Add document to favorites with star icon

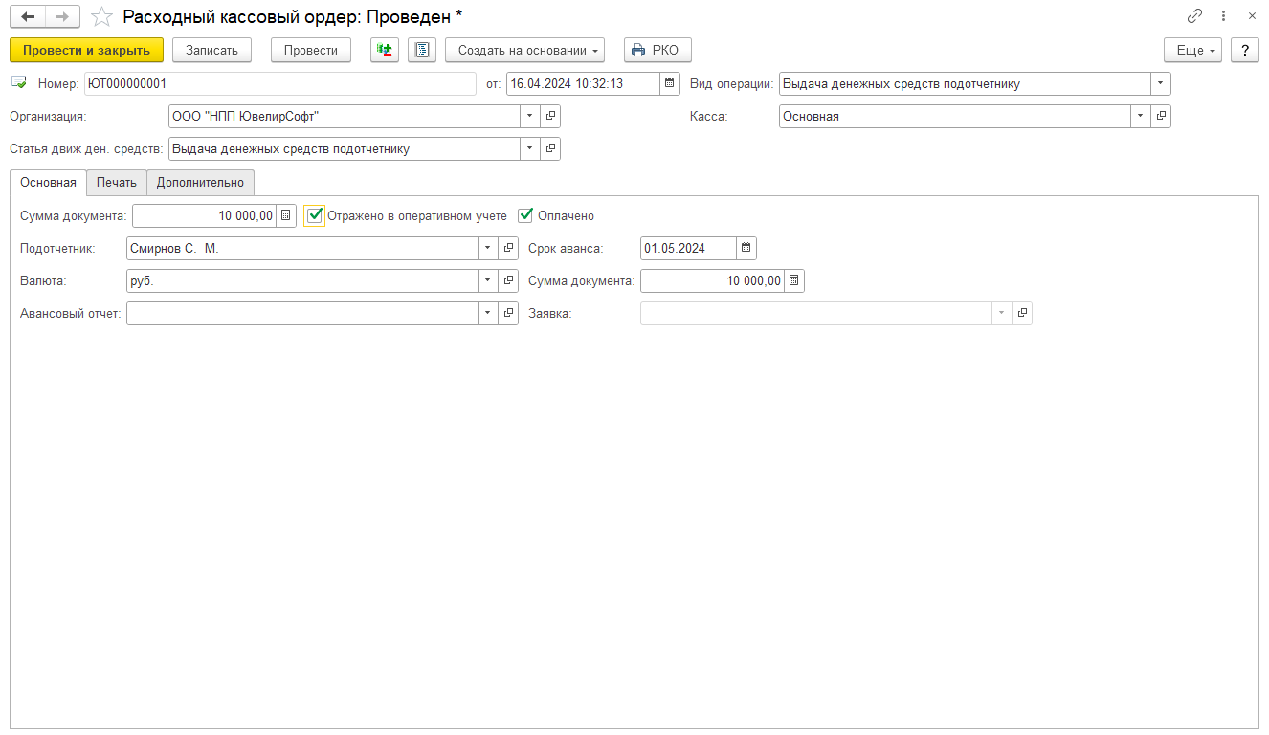(101, 17)
